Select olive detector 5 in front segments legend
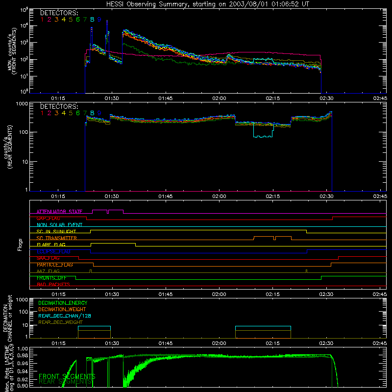This screenshot has width=392, height=392. click(71, 20)
